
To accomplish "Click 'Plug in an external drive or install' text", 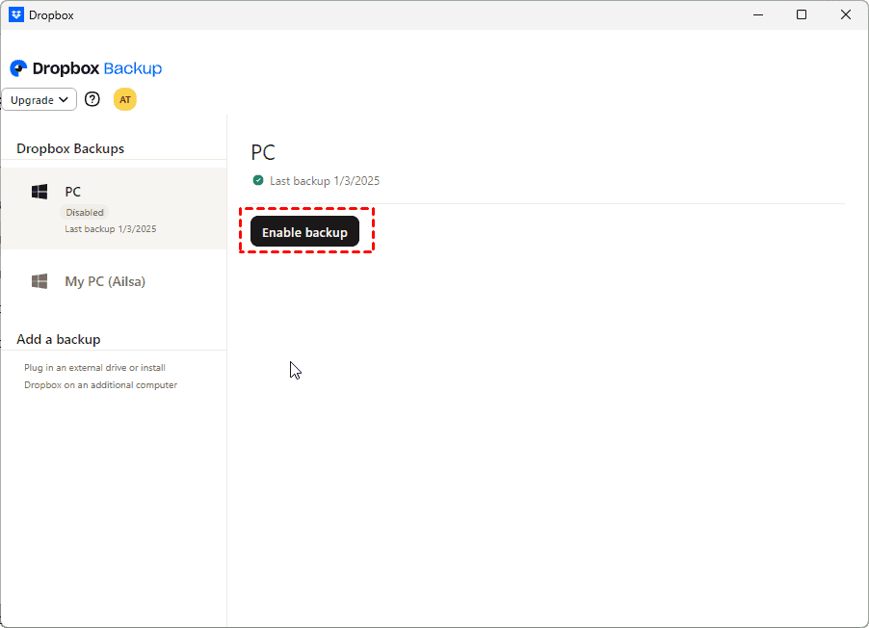I will point(94,368).
